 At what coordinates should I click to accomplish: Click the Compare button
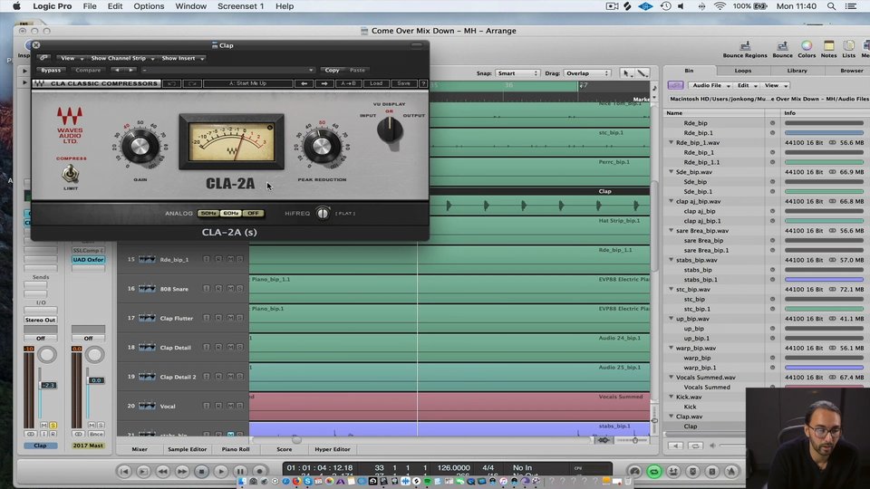[x=88, y=71]
